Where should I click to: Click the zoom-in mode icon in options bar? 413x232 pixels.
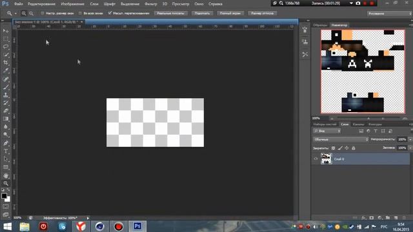pyautogui.click(x=24, y=13)
